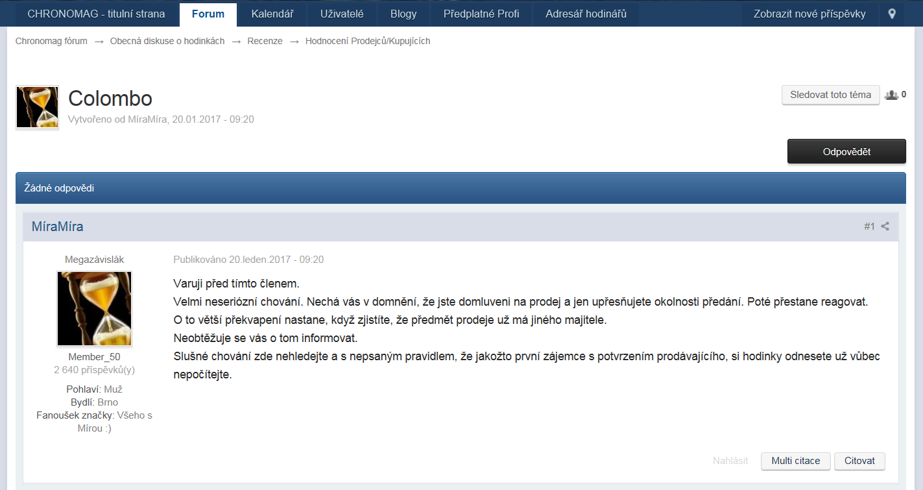Image resolution: width=923 pixels, height=490 pixels.
Task: Switch to the Blogy tab
Action: click(x=403, y=14)
